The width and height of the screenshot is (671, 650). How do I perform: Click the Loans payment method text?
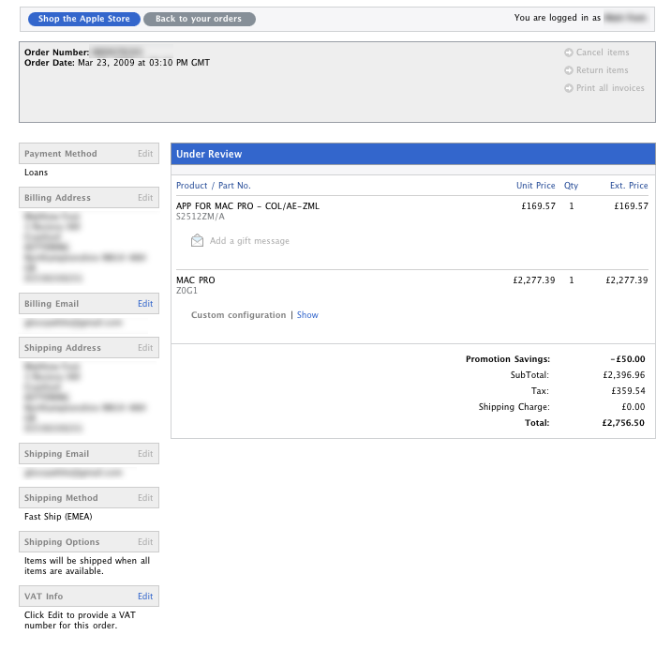pos(36,173)
